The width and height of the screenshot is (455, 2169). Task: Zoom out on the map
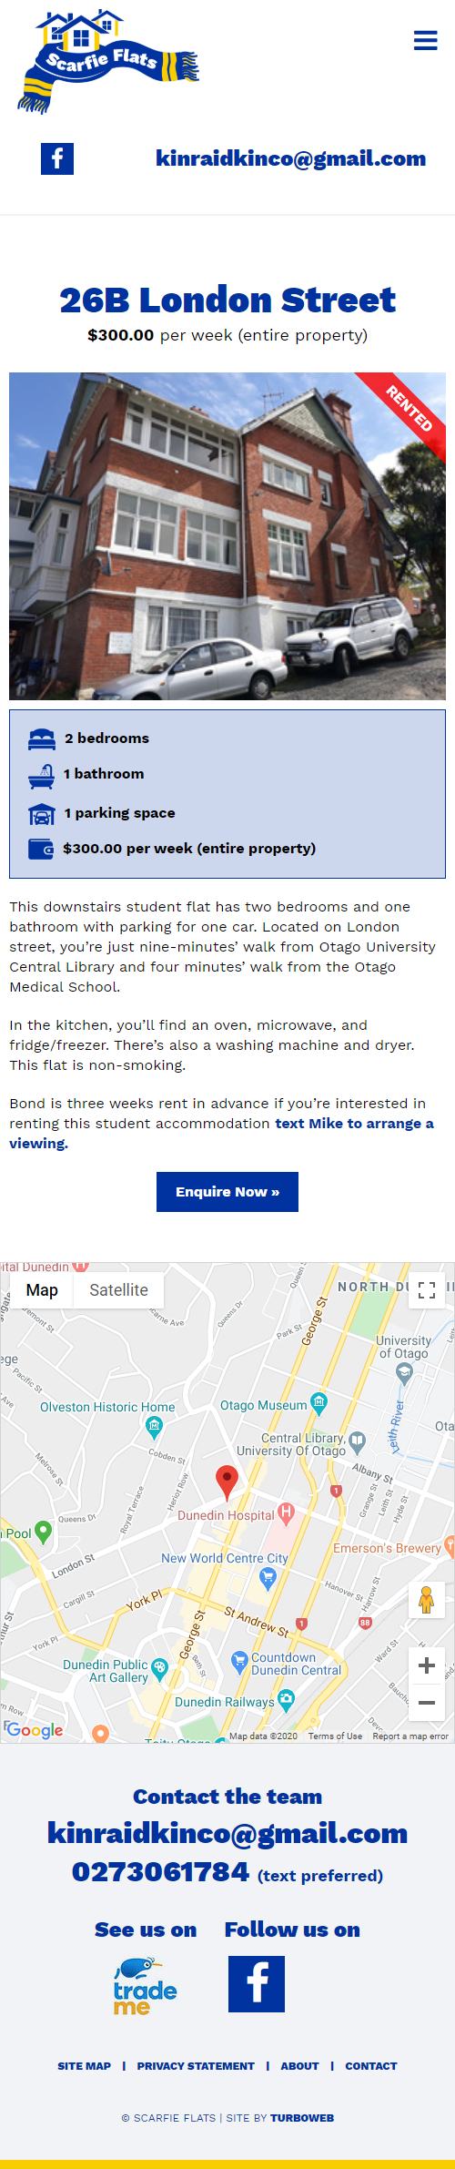point(427,1702)
